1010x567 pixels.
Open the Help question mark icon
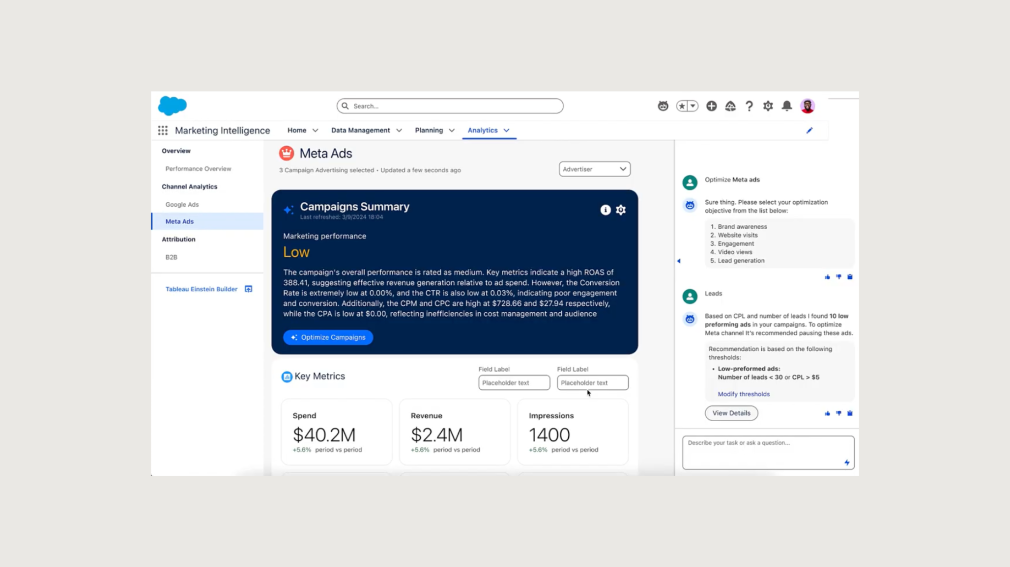click(x=749, y=106)
